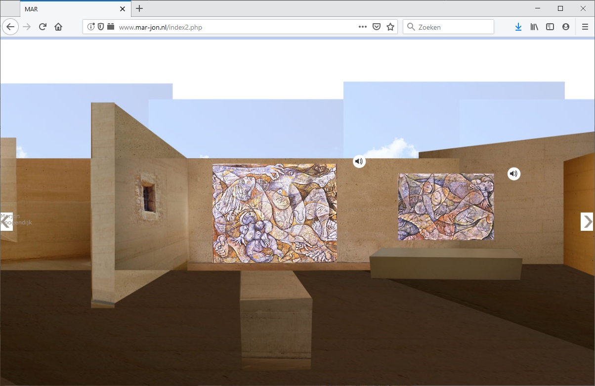Reload the current page
The width and height of the screenshot is (595, 386).
42,27
